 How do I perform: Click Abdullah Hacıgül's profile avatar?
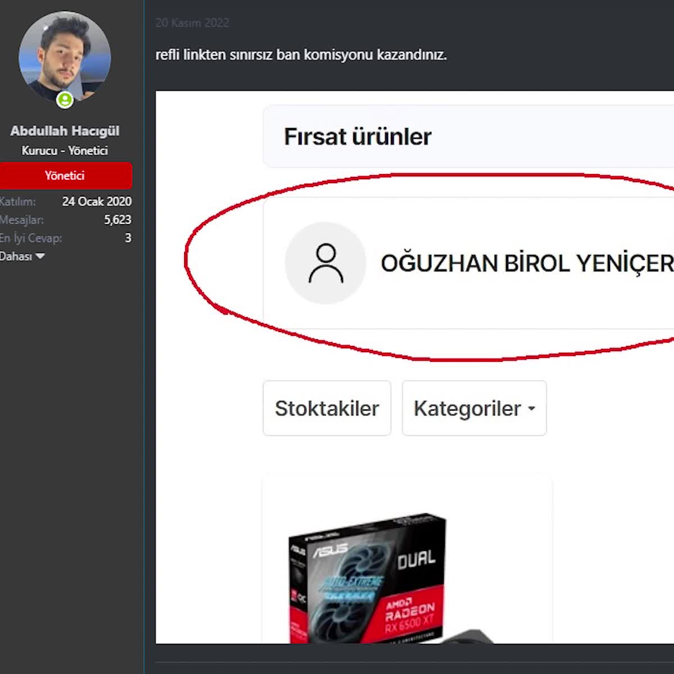pos(65,56)
